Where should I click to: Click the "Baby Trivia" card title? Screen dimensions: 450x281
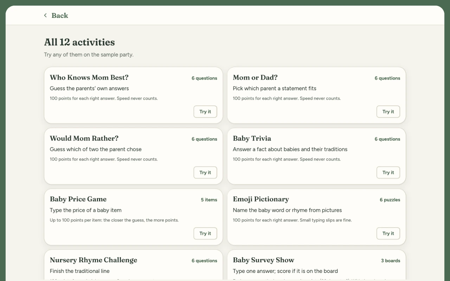pyautogui.click(x=252, y=138)
